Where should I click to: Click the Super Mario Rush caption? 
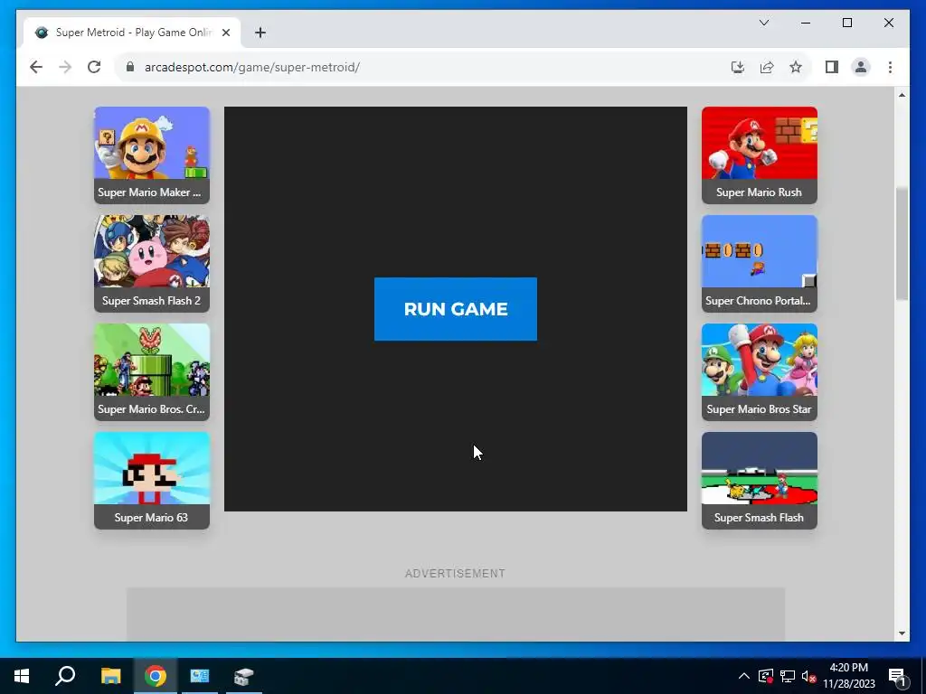coord(759,192)
